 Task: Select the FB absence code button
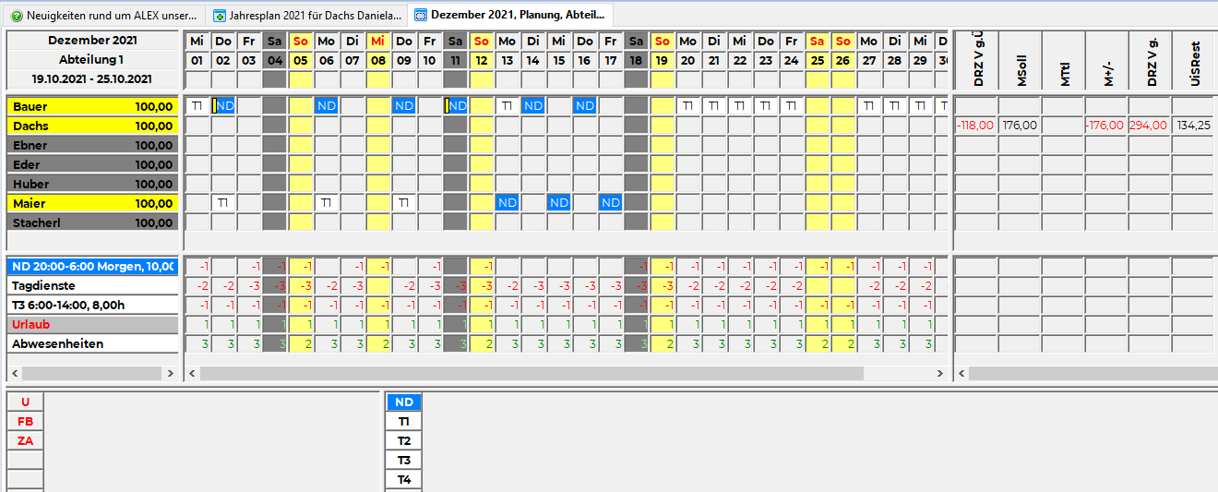[25, 422]
